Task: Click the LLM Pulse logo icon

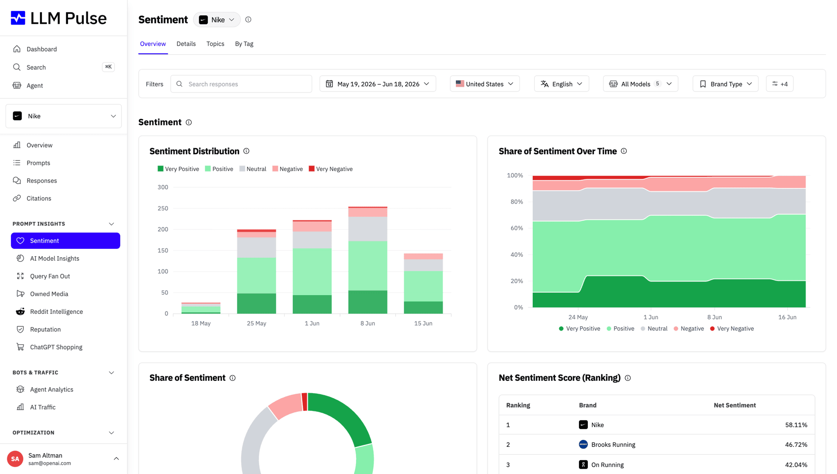Action: tap(18, 18)
